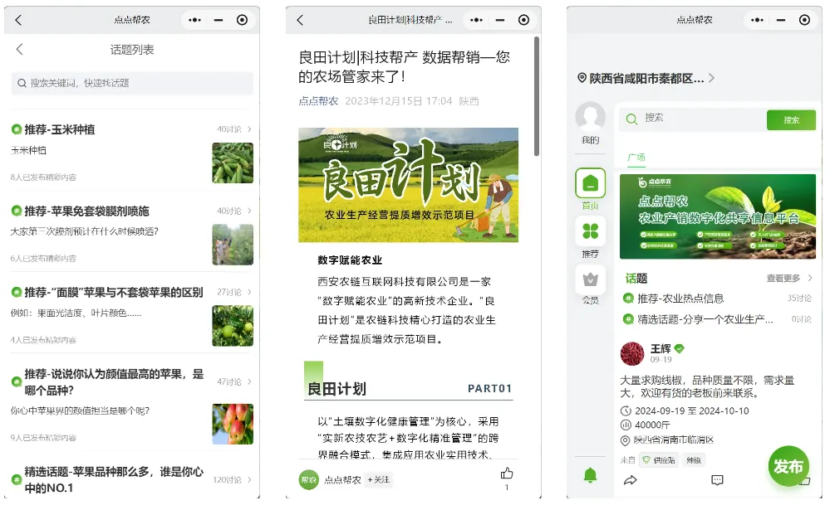The height and width of the screenshot is (510, 830).
Task: Tap the green 发布 floating button
Action: pyautogui.click(x=788, y=467)
